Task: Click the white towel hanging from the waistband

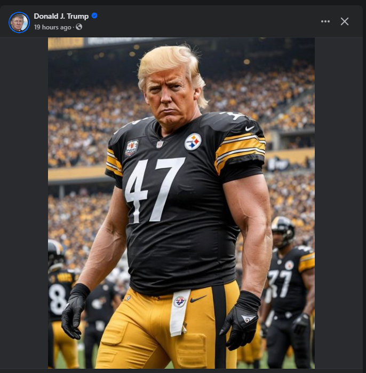Action: (180, 313)
